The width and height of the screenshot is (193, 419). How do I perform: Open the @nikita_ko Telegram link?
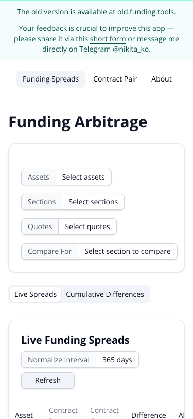click(x=131, y=49)
